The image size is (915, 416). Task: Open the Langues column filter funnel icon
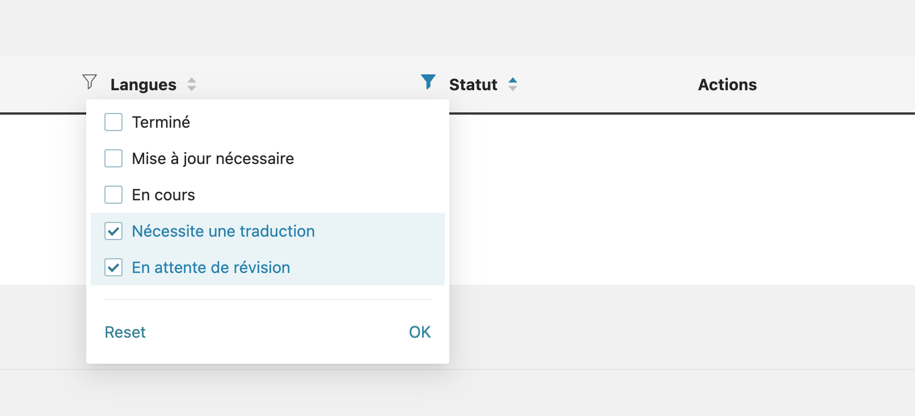(x=90, y=82)
